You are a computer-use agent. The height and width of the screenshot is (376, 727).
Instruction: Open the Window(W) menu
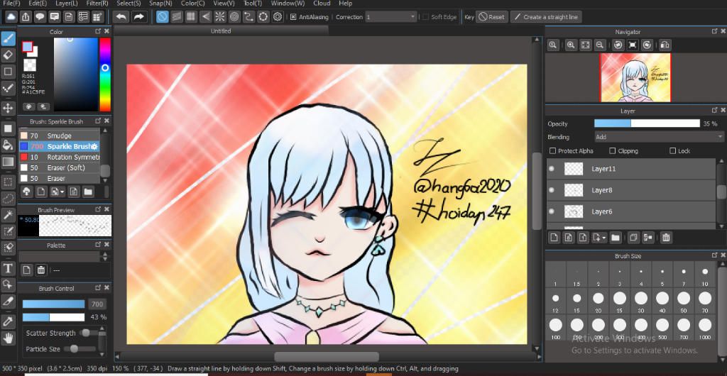(288, 4)
